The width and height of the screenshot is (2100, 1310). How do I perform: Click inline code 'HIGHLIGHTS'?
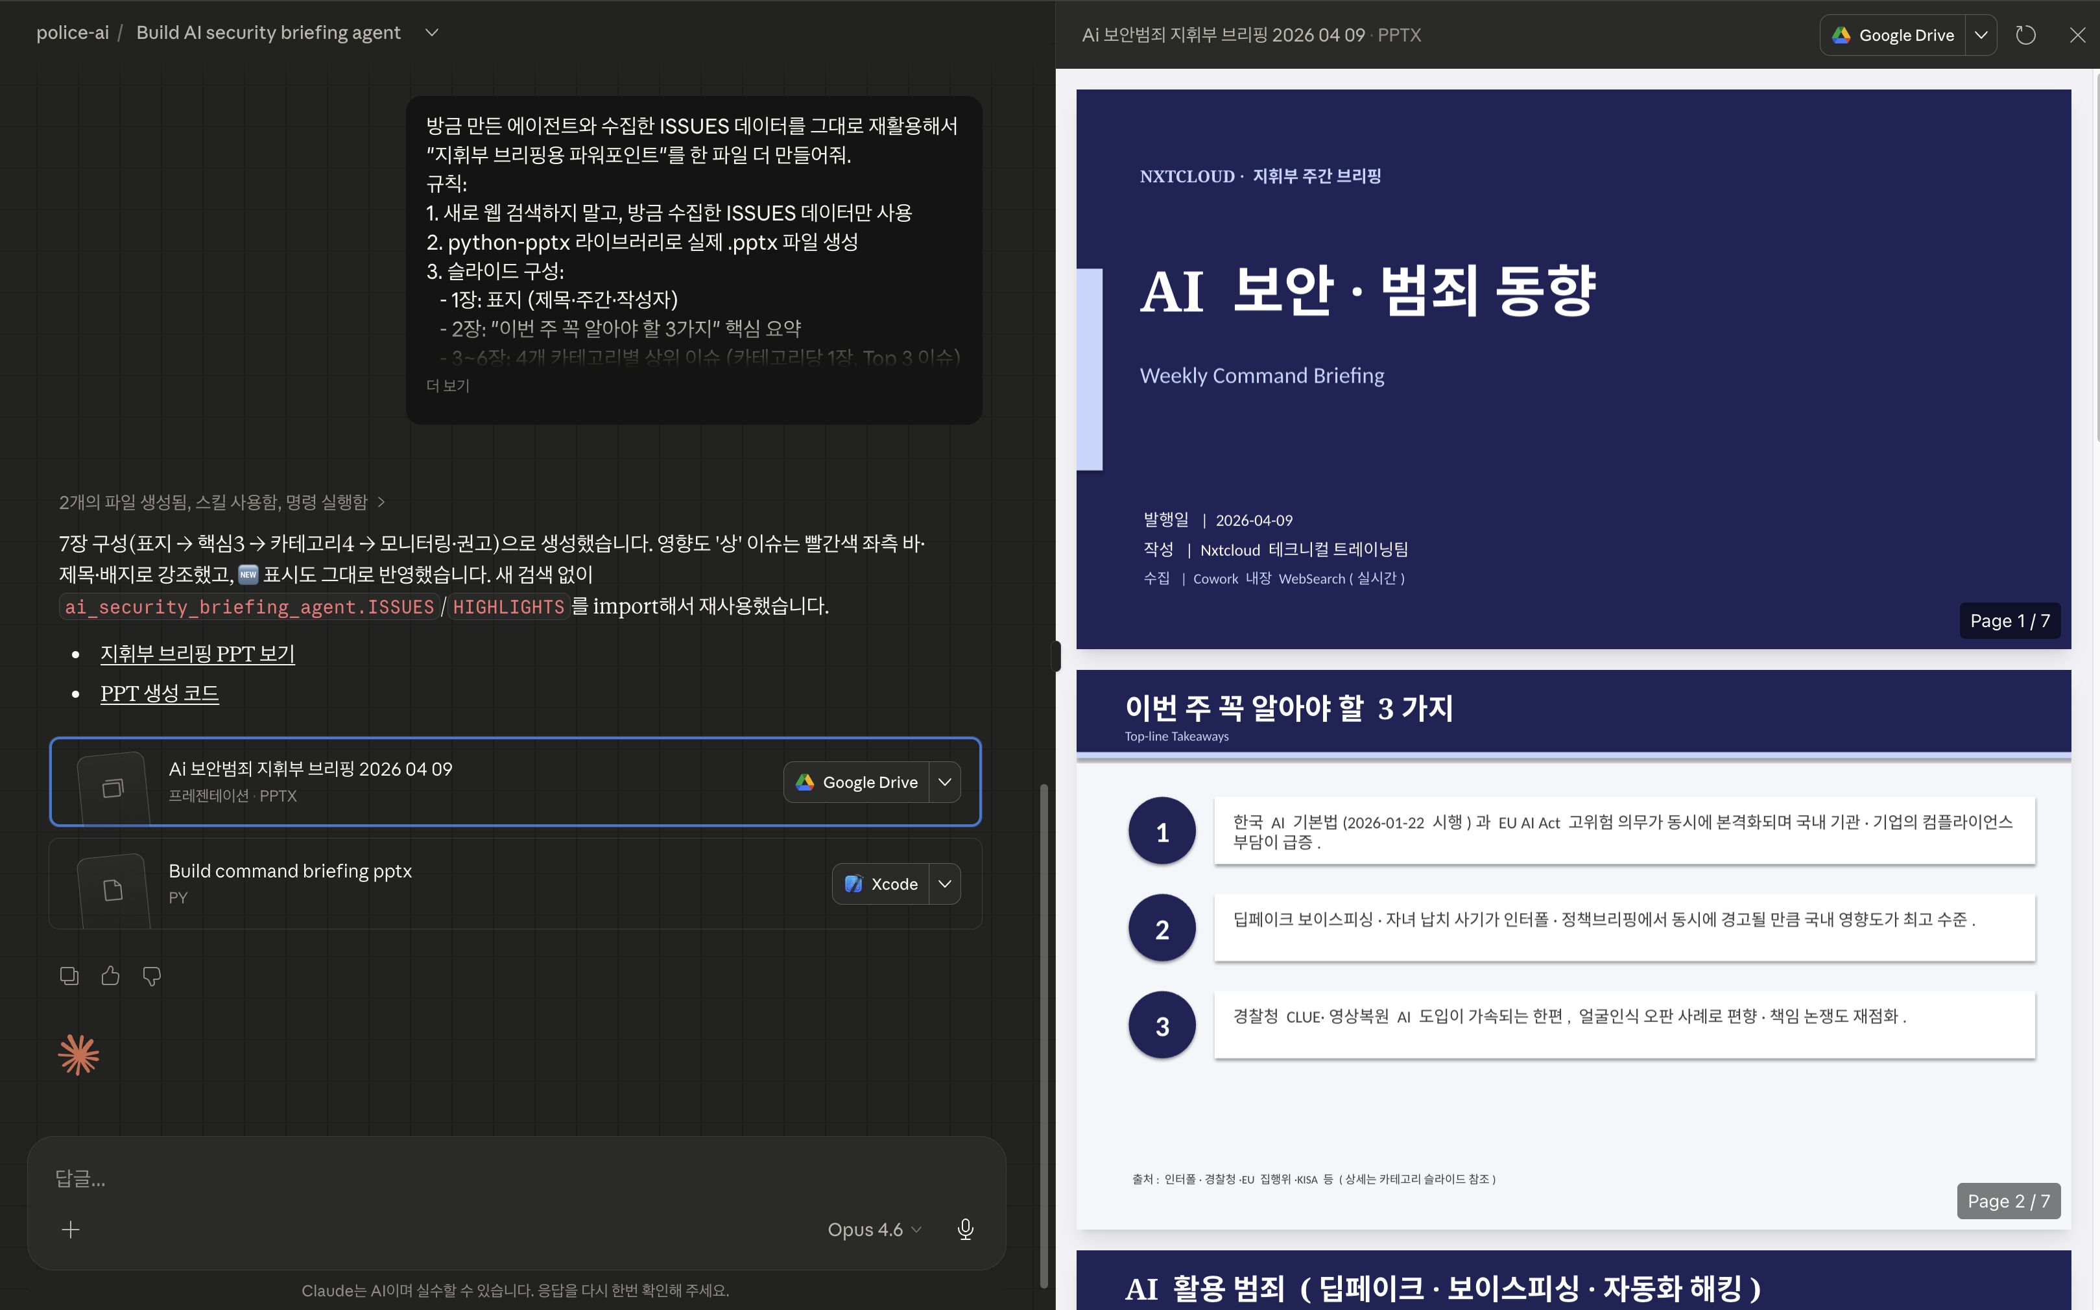click(x=508, y=606)
